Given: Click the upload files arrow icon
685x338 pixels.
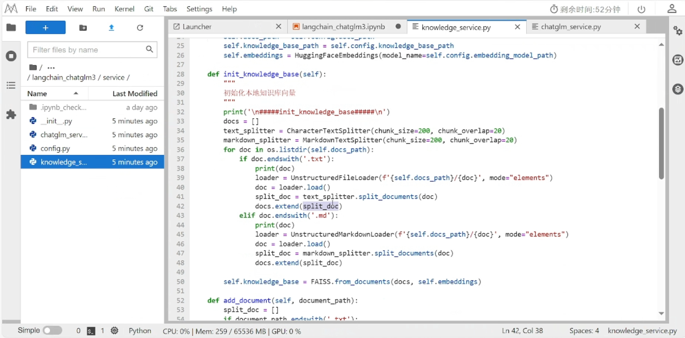Looking at the screenshot, I should pyautogui.click(x=111, y=28).
